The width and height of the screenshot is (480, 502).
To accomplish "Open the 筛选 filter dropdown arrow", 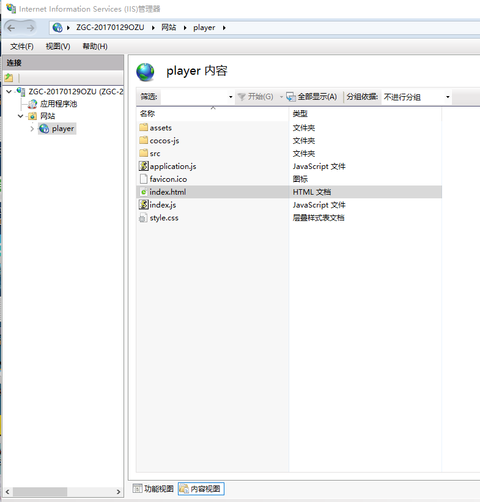I will click(x=231, y=97).
